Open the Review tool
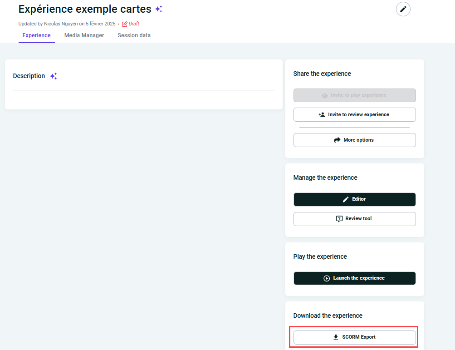 [x=355, y=219]
